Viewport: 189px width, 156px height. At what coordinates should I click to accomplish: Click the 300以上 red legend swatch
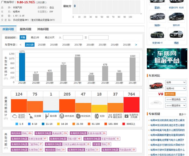[x=124, y=124]
